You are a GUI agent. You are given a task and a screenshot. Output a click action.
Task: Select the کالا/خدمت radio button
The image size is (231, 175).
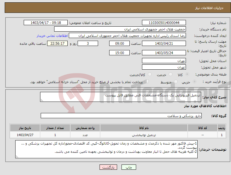[x=150, y=74]
